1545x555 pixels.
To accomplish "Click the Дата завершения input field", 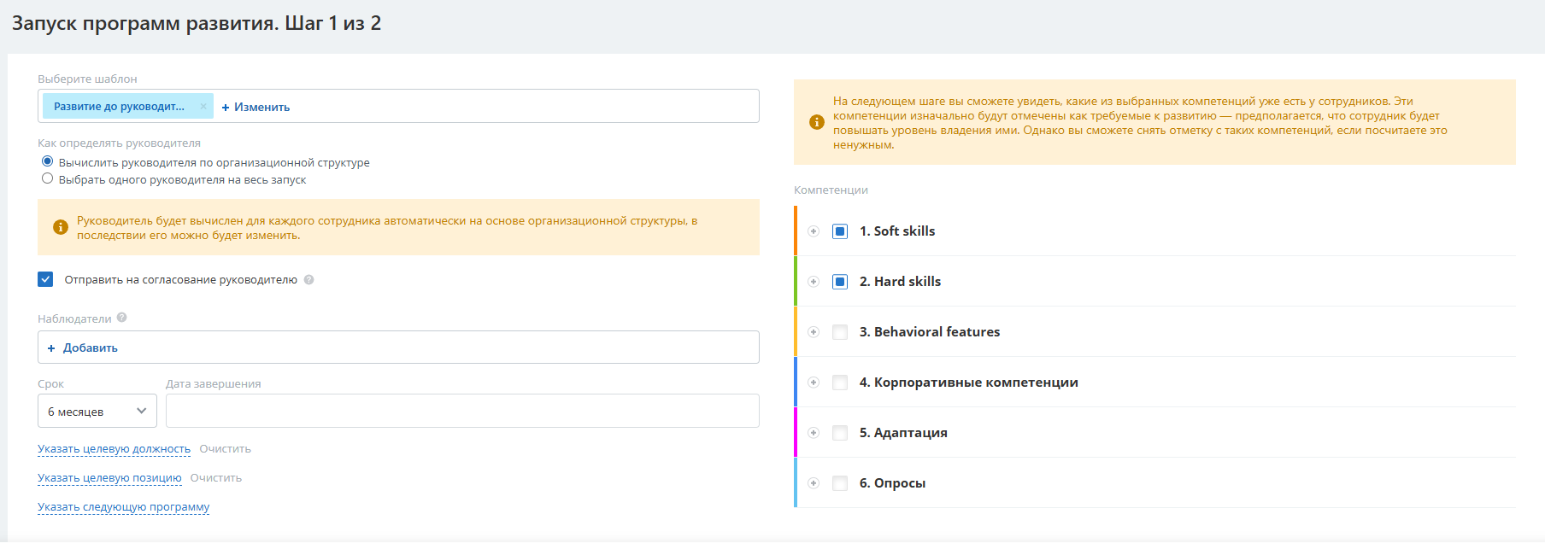I will (x=462, y=411).
